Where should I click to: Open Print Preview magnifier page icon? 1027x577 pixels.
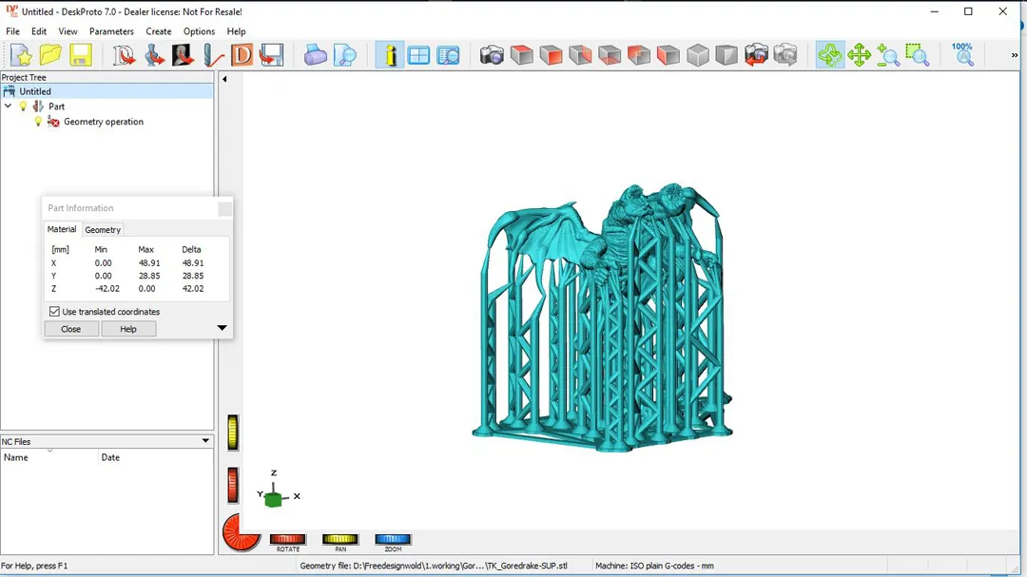pos(344,55)
